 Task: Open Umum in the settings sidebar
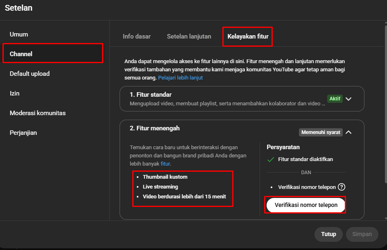pyautogui.click(x=19, y=34)
